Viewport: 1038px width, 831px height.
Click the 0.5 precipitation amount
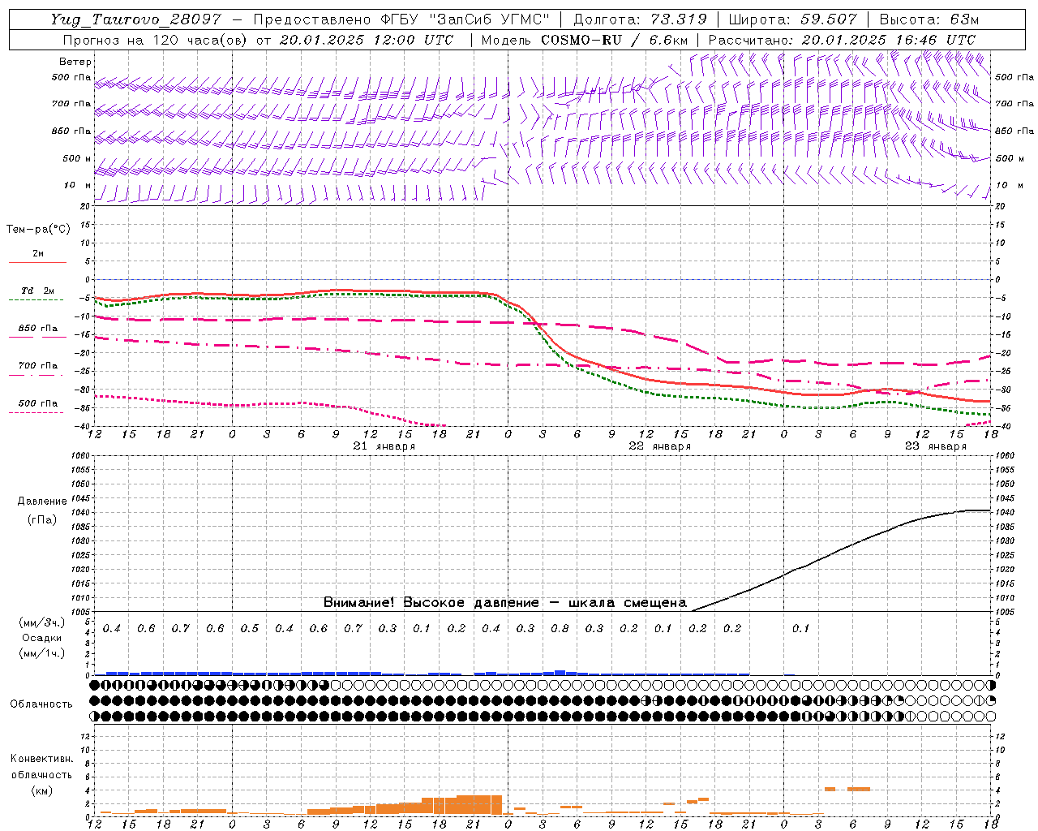click(250, 628)
